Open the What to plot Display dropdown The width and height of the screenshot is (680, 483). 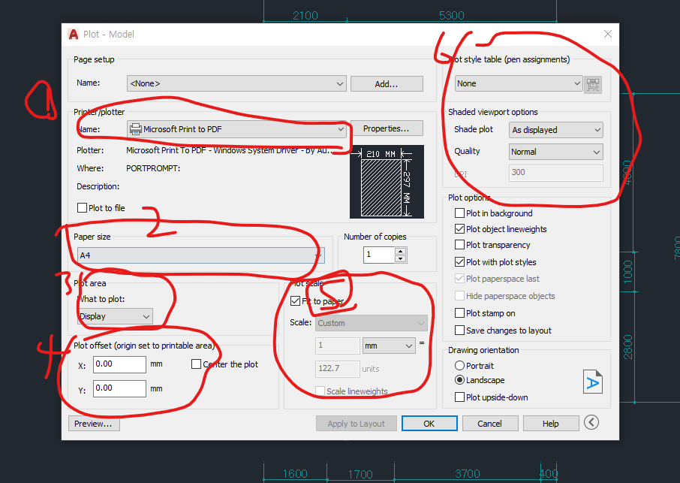(115, 316)
